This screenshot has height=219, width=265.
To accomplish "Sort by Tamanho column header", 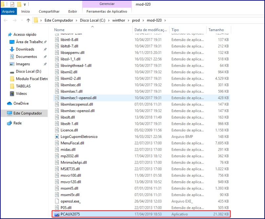I will click(x=216, y=30).
